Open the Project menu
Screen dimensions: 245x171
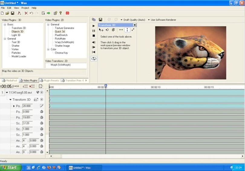pos(25,8)
